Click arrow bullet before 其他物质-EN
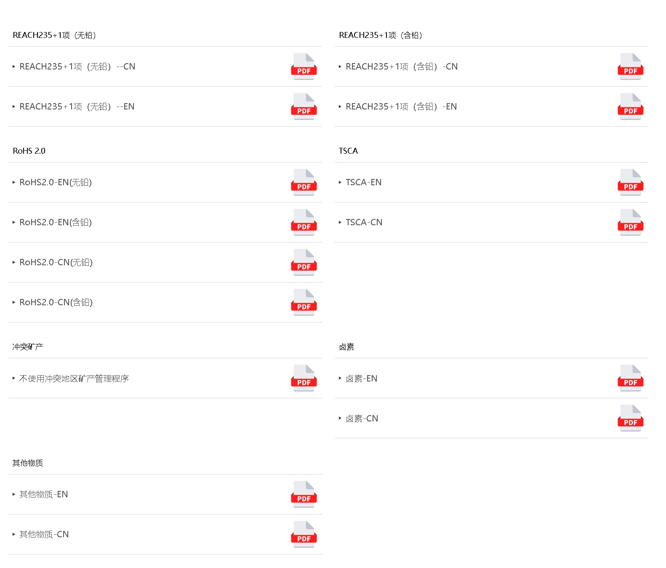The image size is (666, 568). pos(14,494)
